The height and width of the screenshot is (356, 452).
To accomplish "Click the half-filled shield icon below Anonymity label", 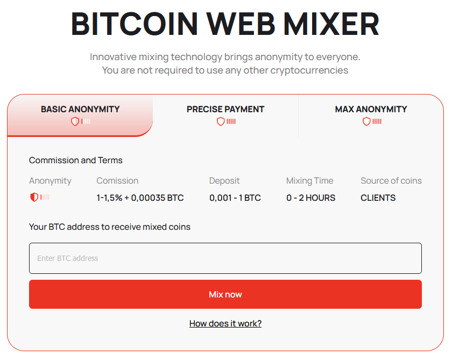I will click(34, 197).
